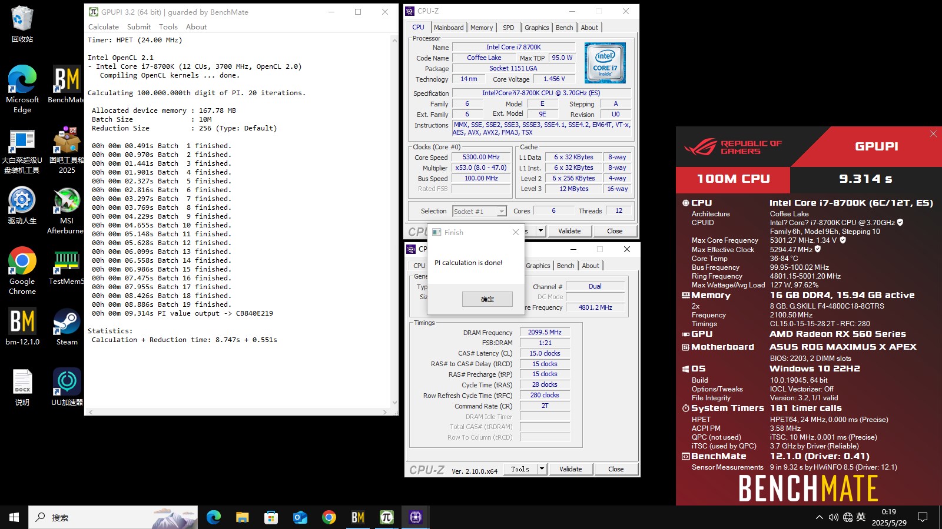Launch the UU加速器 desktop shortcut

pos(67,387)
